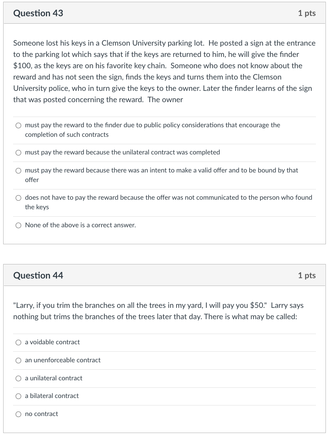This screenshot has height=439, width=334.
Task: Click the "Question 43" heading
Action: (38, 13)
